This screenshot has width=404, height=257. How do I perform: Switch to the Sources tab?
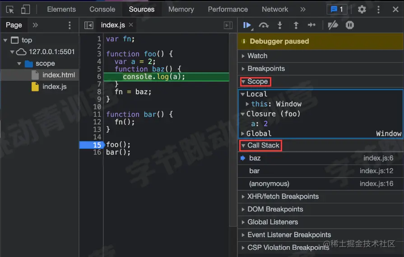[x=141, y=9]
